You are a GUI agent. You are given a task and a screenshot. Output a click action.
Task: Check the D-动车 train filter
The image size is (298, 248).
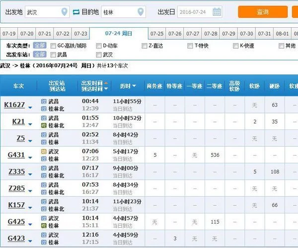99,46
